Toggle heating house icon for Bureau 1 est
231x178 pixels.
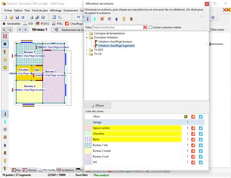(193, 145)
